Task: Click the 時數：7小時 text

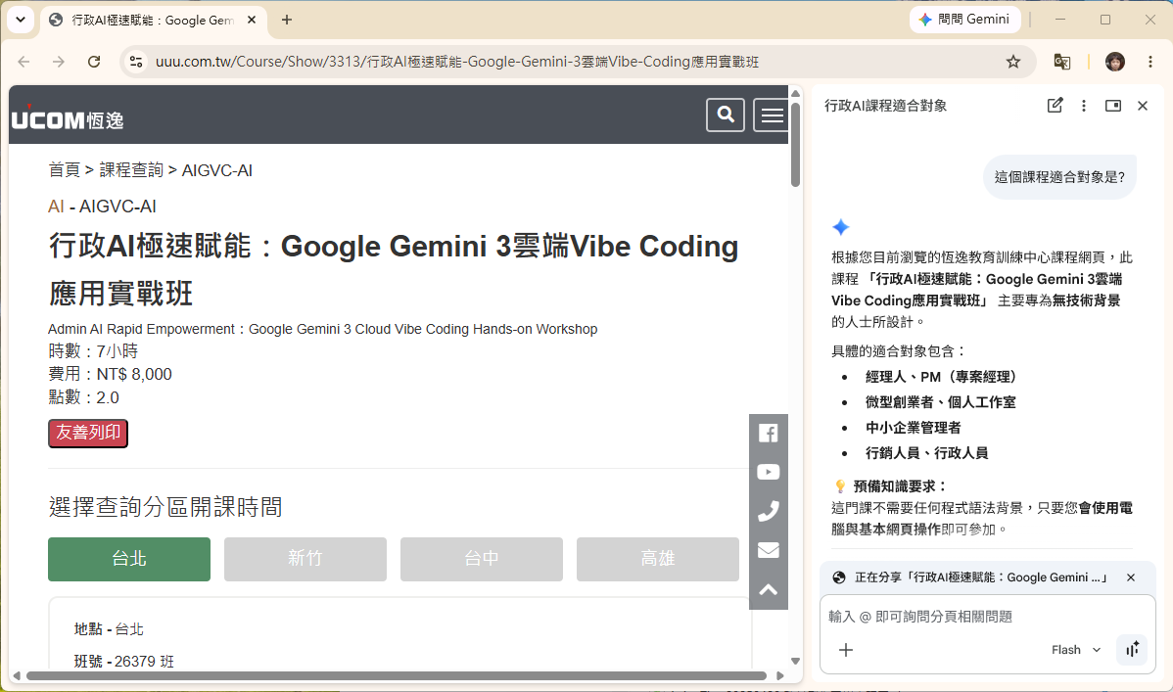Action: 94,350
